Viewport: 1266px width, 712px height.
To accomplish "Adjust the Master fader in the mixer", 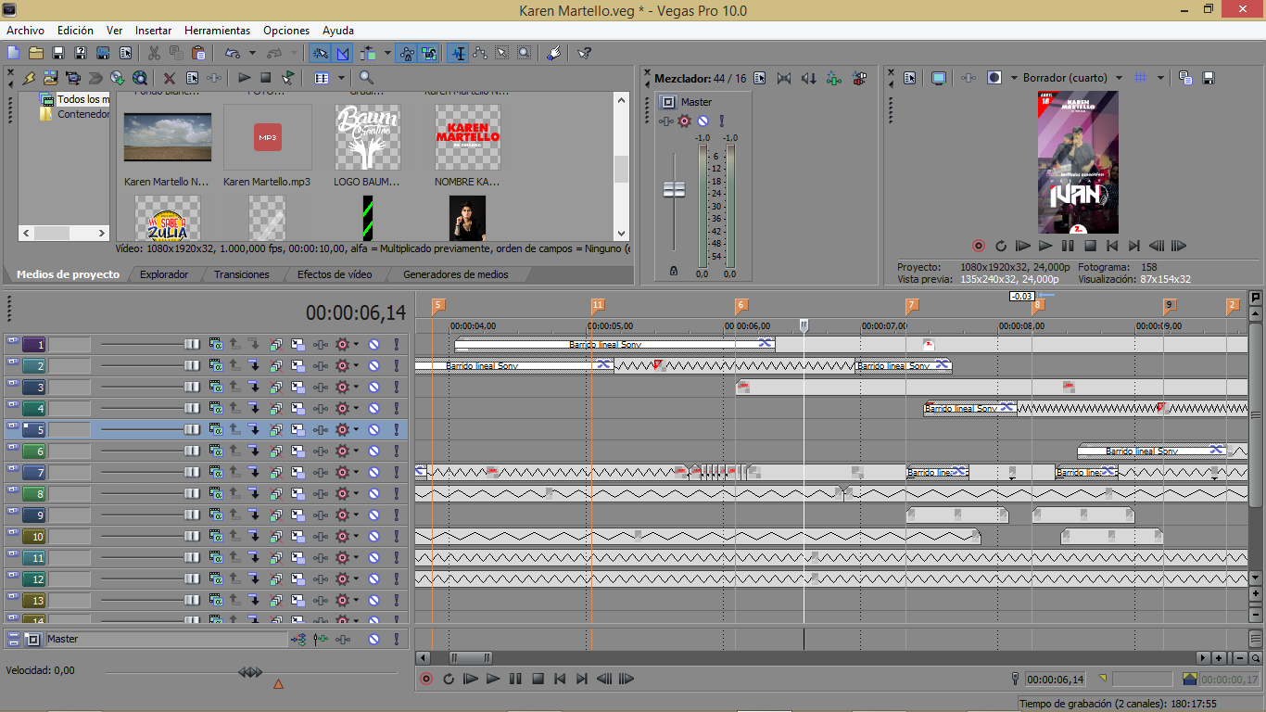I will point(674,189).
